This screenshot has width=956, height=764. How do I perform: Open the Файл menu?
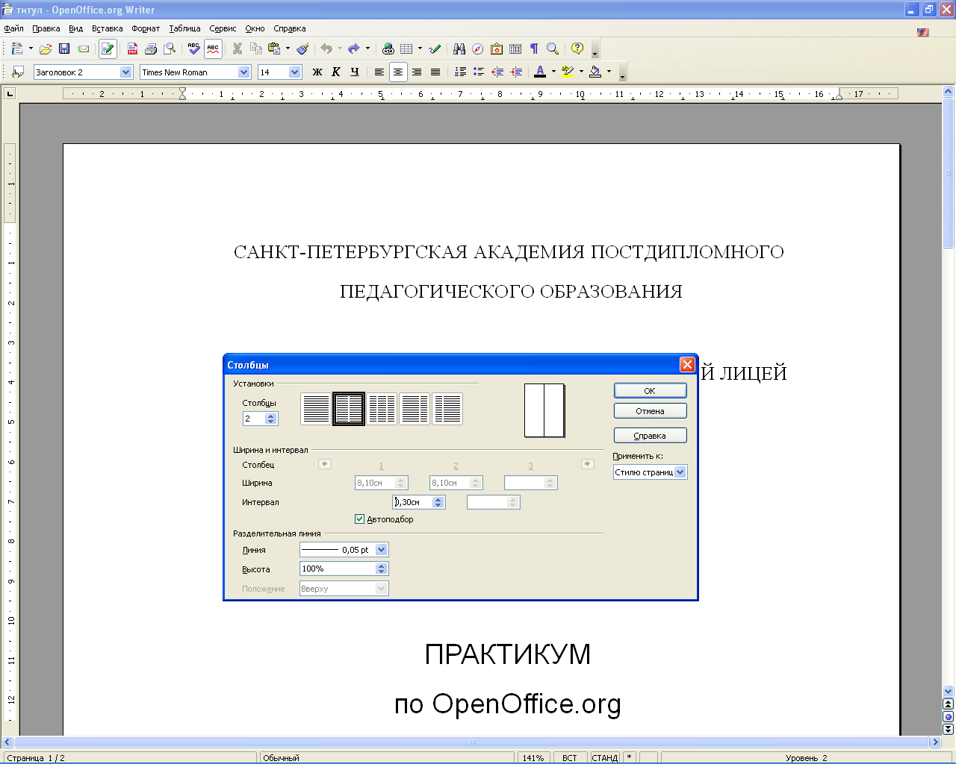pos(13,28)
